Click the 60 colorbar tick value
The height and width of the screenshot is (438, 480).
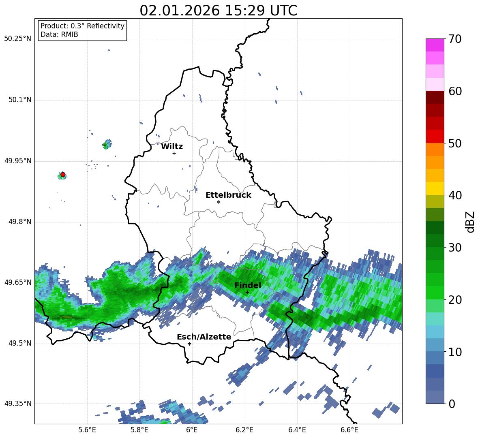(455, 91)
